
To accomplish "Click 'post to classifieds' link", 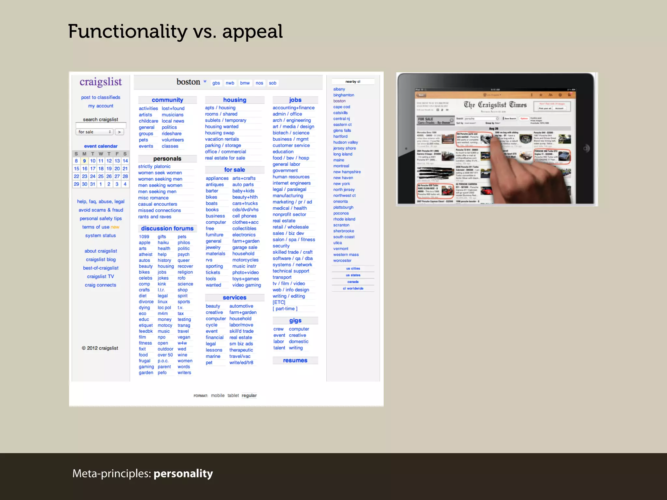I will coord(101,97).
